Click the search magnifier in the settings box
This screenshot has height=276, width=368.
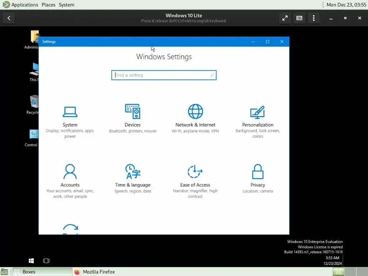(212, 75)
